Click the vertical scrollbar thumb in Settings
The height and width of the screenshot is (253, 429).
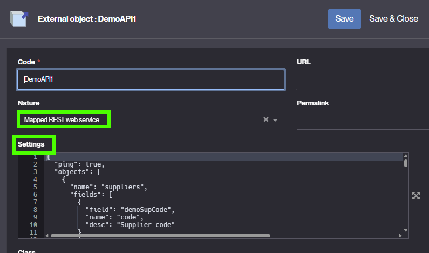(405, 163)
